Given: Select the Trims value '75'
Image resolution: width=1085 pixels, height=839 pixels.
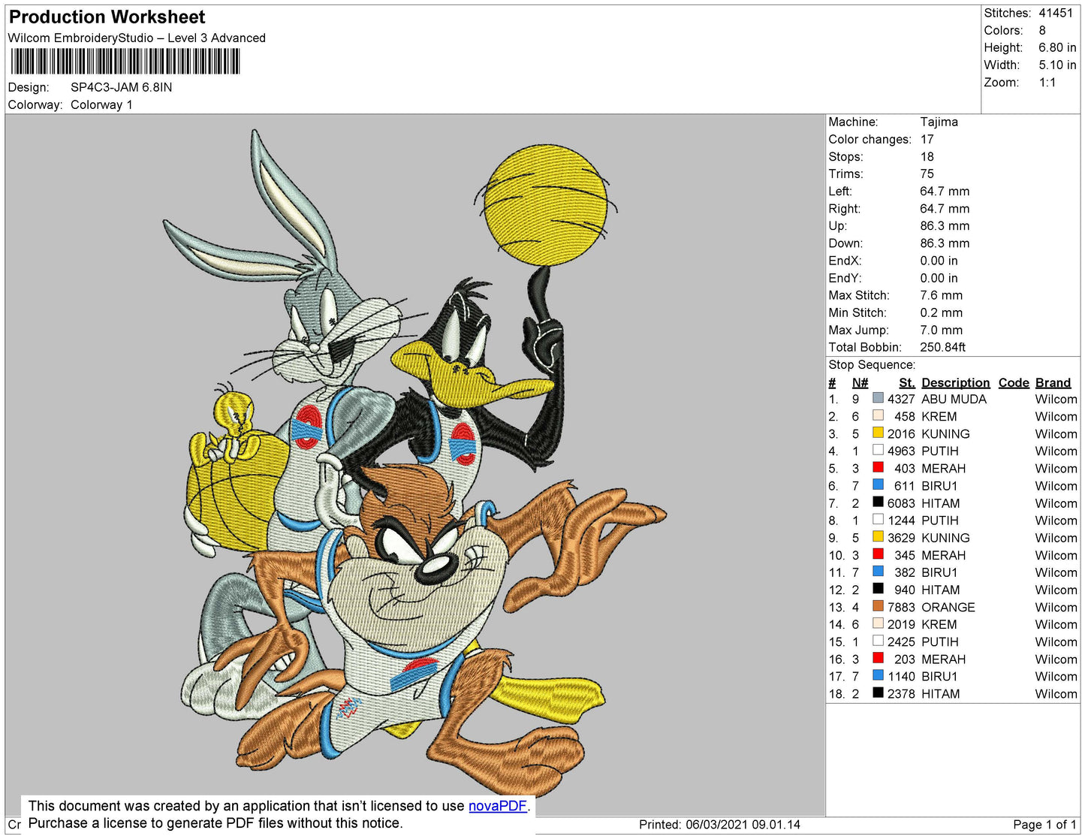Looking at the screenshot, I should click(927, 174).
